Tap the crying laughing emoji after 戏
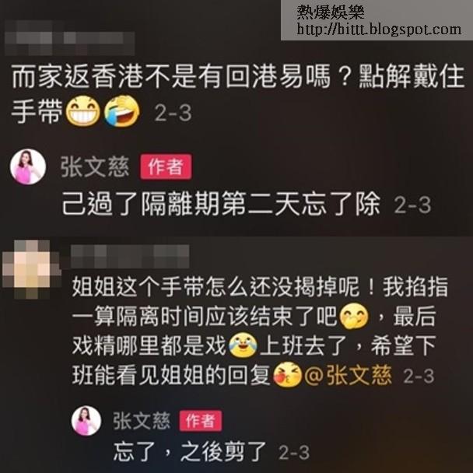The height and width of the screenshot is (473, 473). pos(243,345)
